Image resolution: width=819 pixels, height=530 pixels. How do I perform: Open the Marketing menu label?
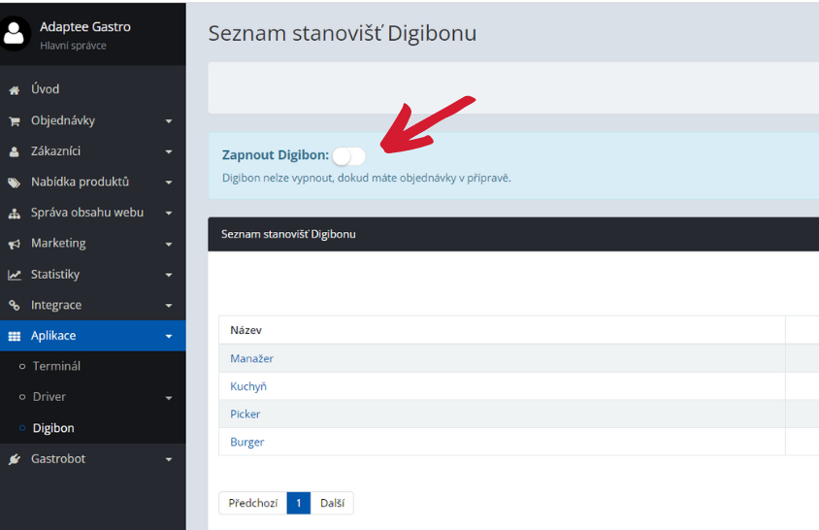(58, 243)
